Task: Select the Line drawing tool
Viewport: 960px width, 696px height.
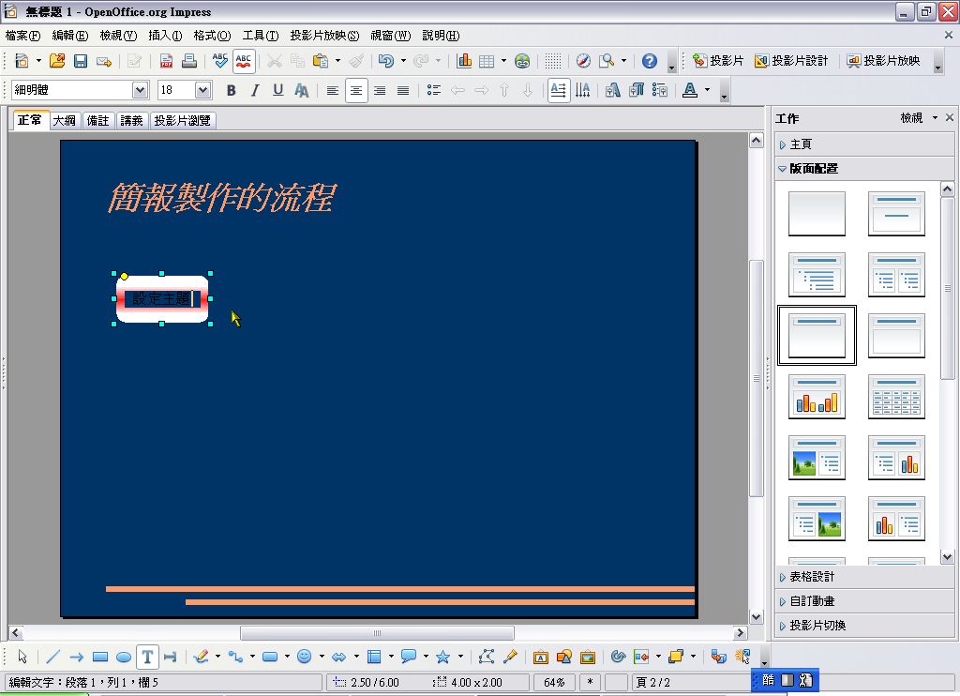Action: click(x=53, y=658)
